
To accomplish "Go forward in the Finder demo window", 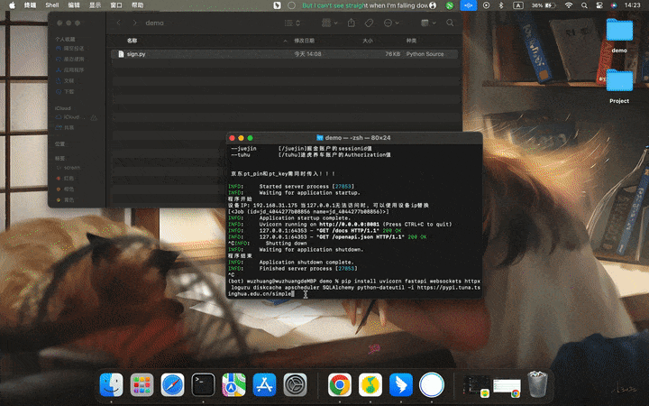I will pos(134,23).
